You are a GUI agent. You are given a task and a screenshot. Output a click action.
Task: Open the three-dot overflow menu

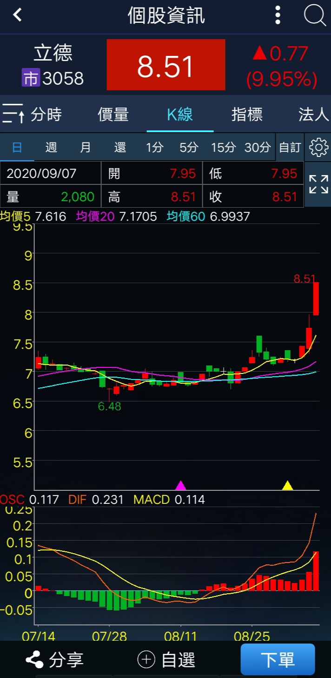tap(278, 15)
